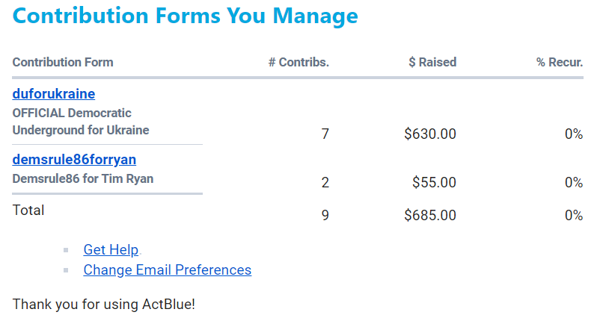This screenshot has height=318, width=603.
Task: Click the $630.00 raised amount
Action: click(430, 134)
